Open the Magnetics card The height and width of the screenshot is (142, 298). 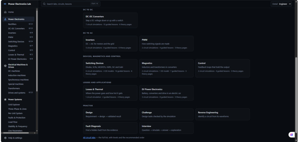coord(166,68)
